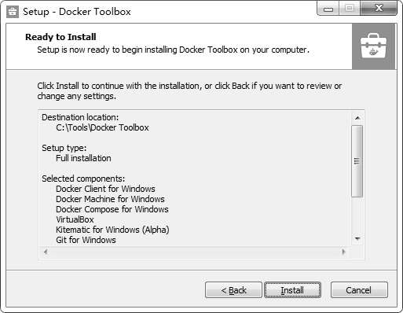Click the Install button
This screenshot has height=313, width=403.
tap(292, 290)
